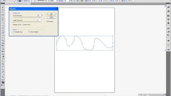Click the Angle Threshold value field
This screenshot has height=96, width=171.
[39, 20]
